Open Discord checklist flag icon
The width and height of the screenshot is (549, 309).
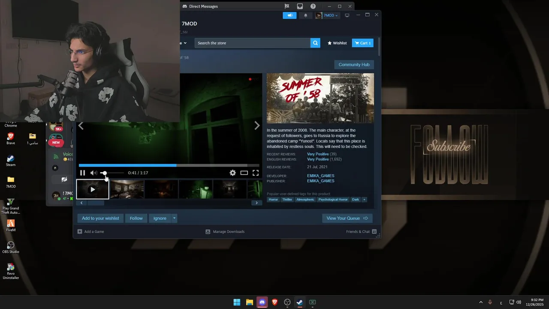tap(287, 6)
